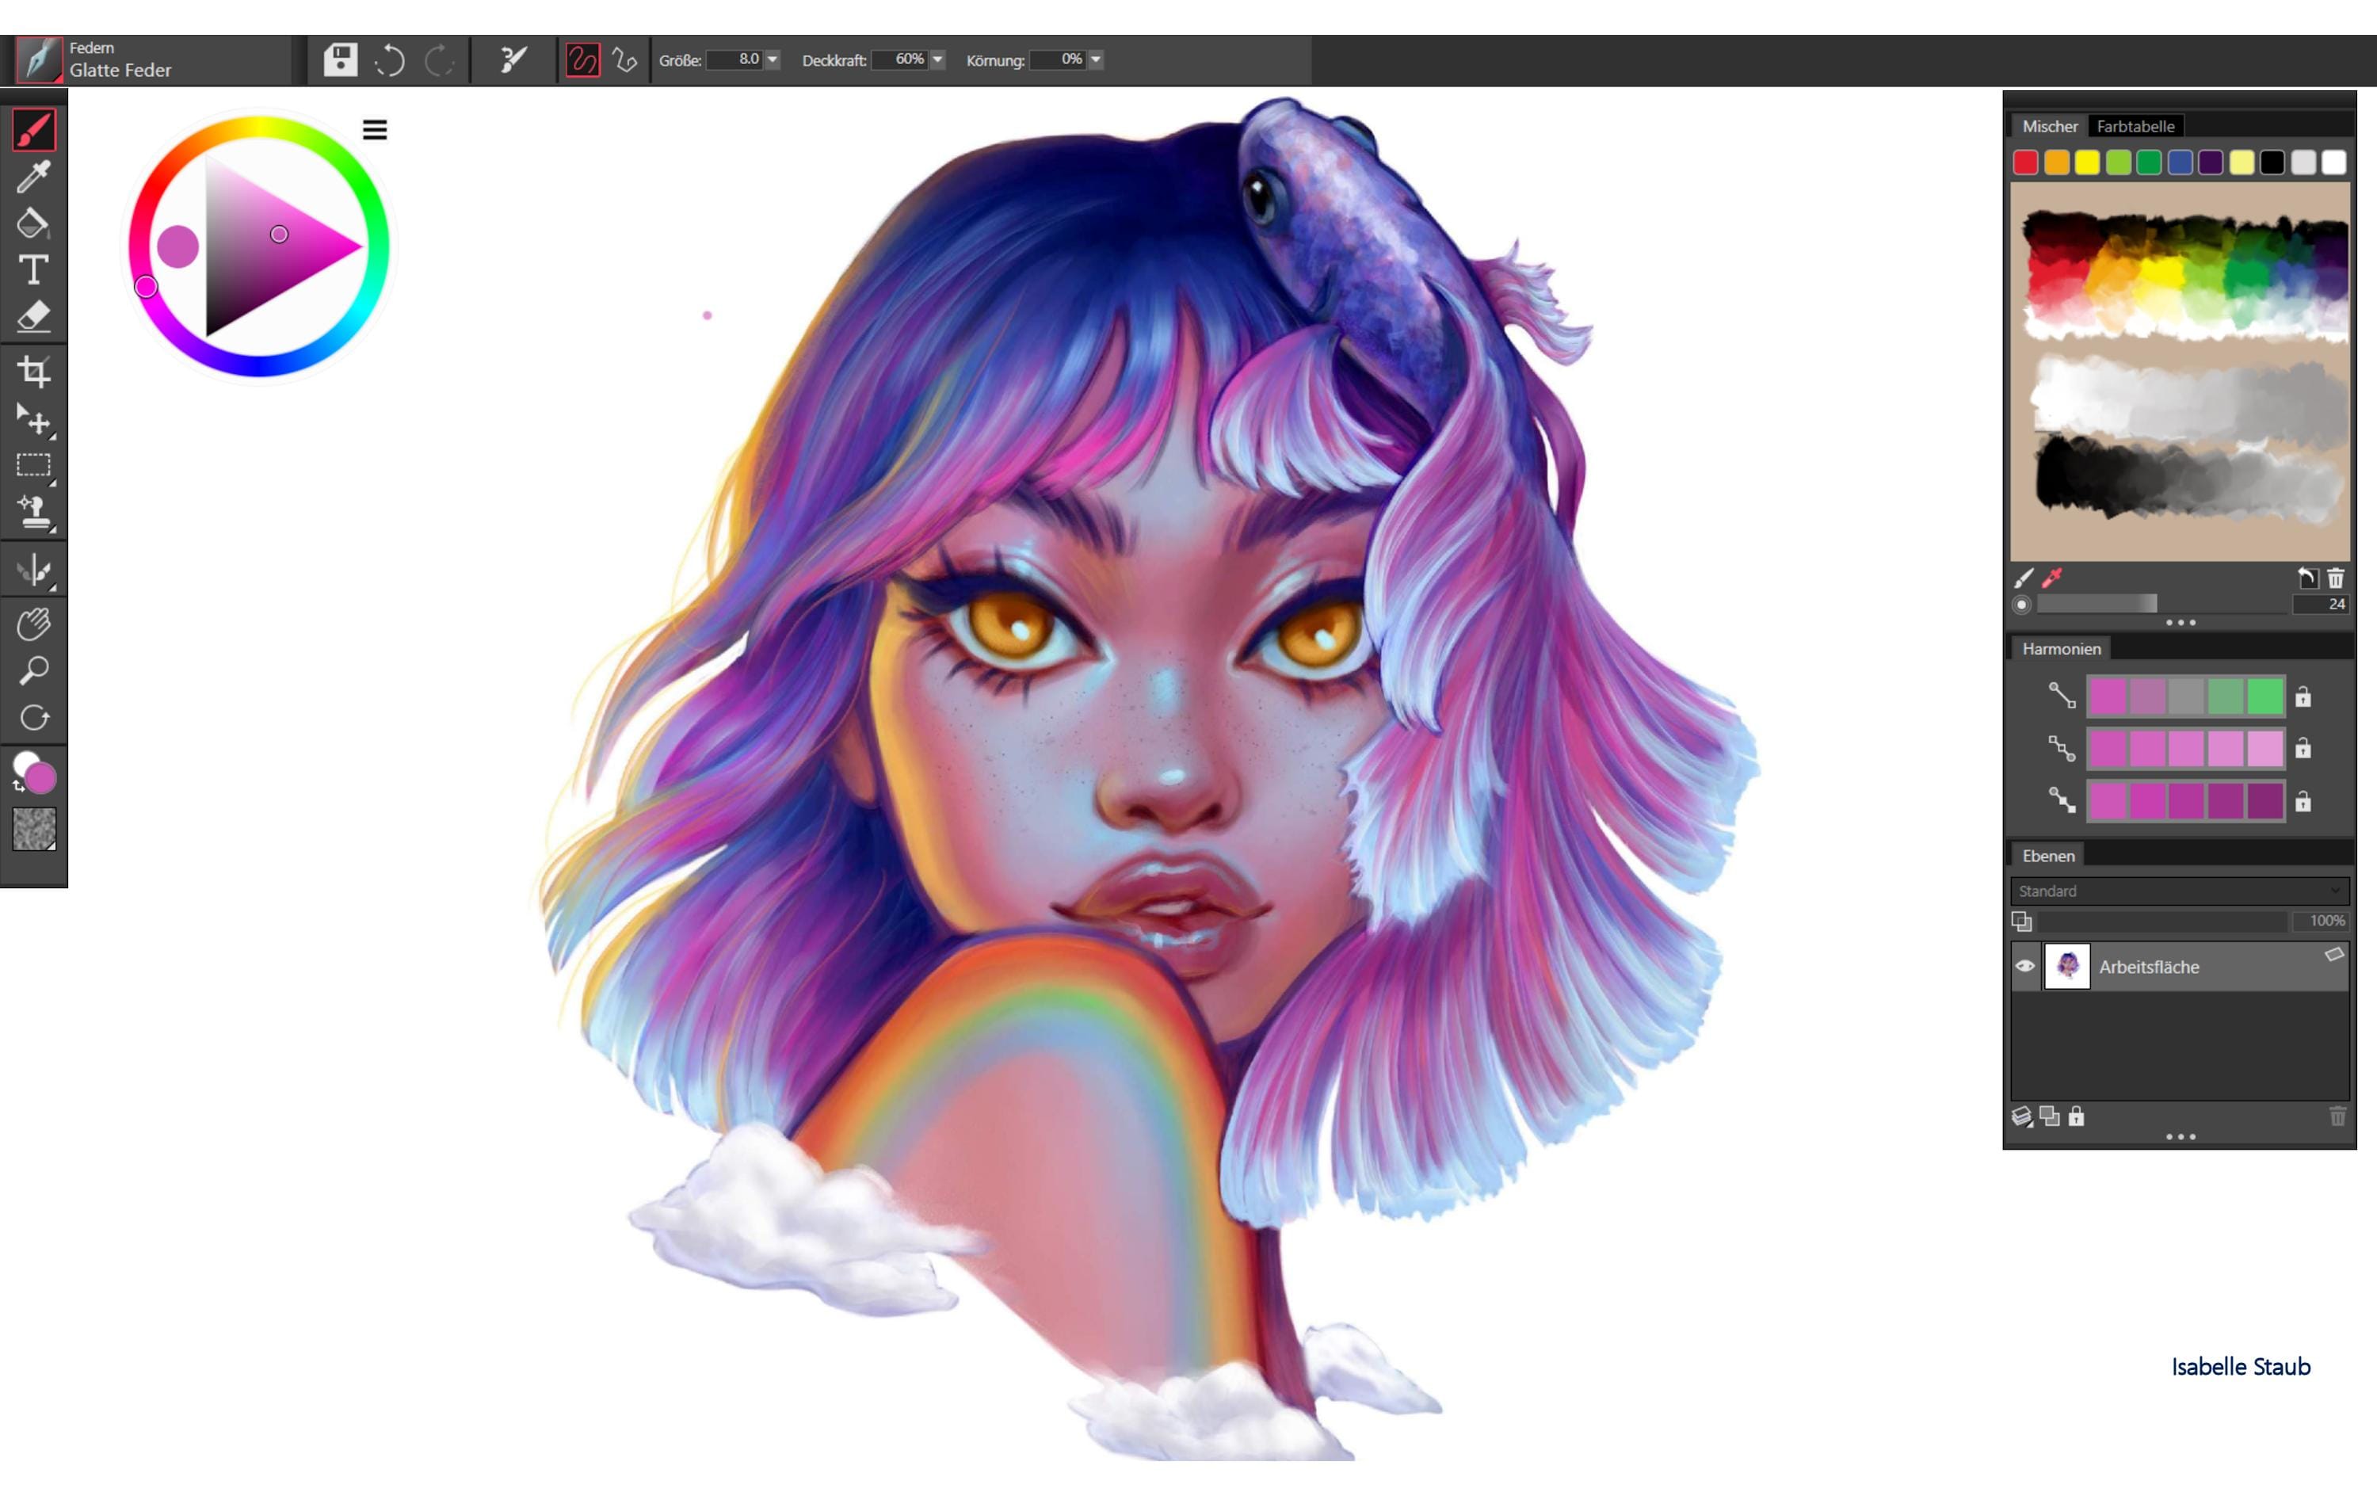Clear the mixer pad with the trash button
This screenshot has width=2377, height=1496.
(x=2337, y=578)
